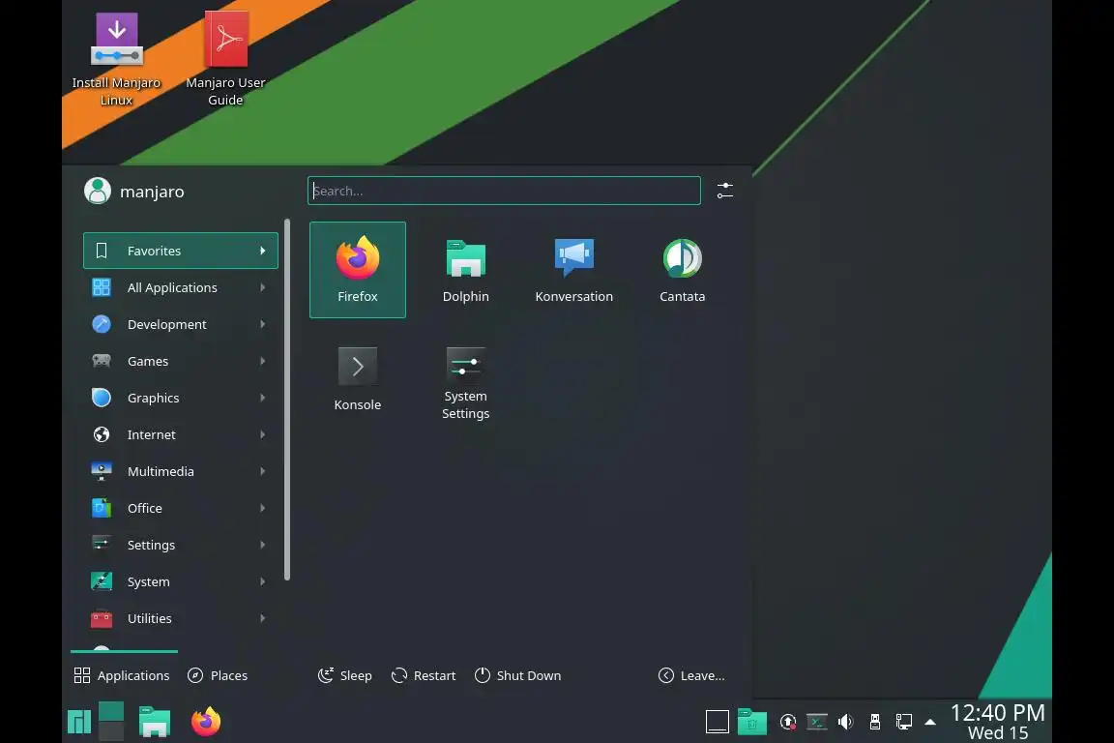Expand the Settings category arrow
This screenshot has width=1114, height=743.
click(263, 545)
